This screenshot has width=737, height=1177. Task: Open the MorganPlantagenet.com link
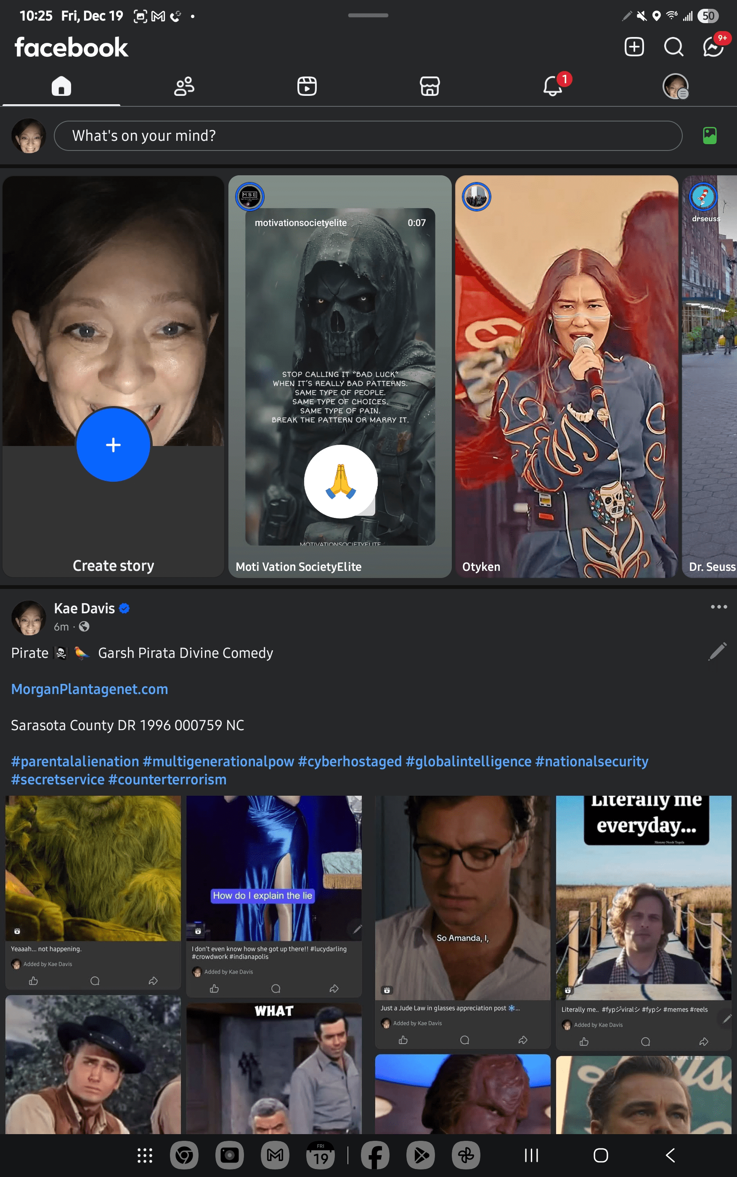89,689
